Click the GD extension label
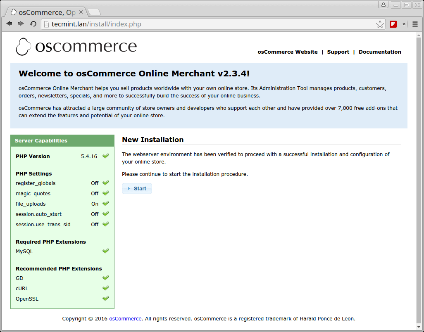 pos(19,278)
